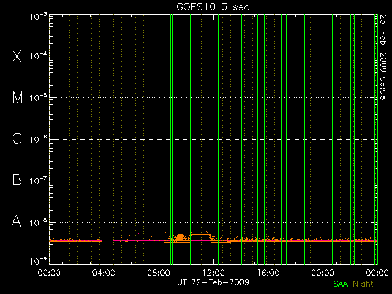Click the 12:00 time axis label
Screen dimensions: 392x294
[x=213, y=273]
